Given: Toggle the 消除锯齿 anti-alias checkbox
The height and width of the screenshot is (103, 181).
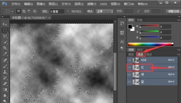Looking at the screenshot, I should 68,11.
